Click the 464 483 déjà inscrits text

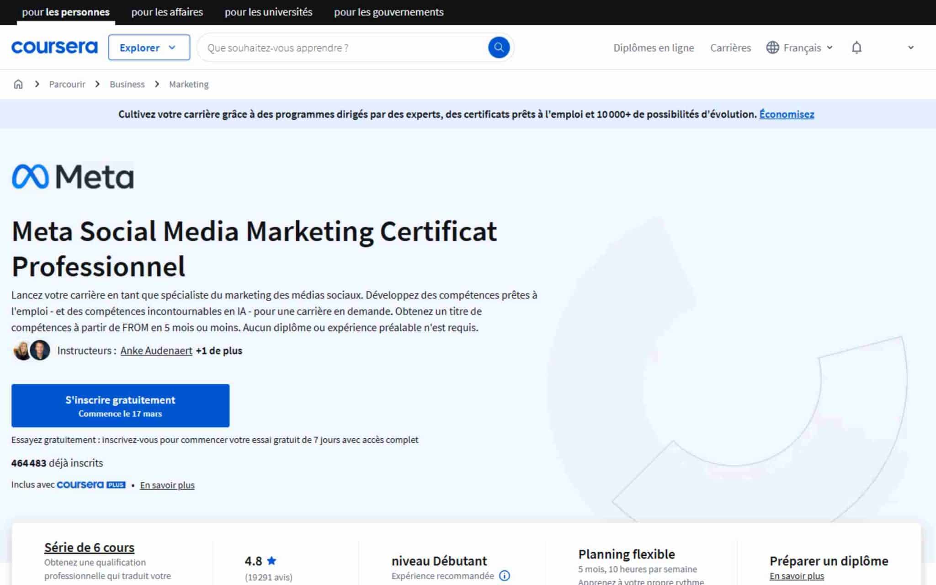pyautogui.click(x=57, y=463)
